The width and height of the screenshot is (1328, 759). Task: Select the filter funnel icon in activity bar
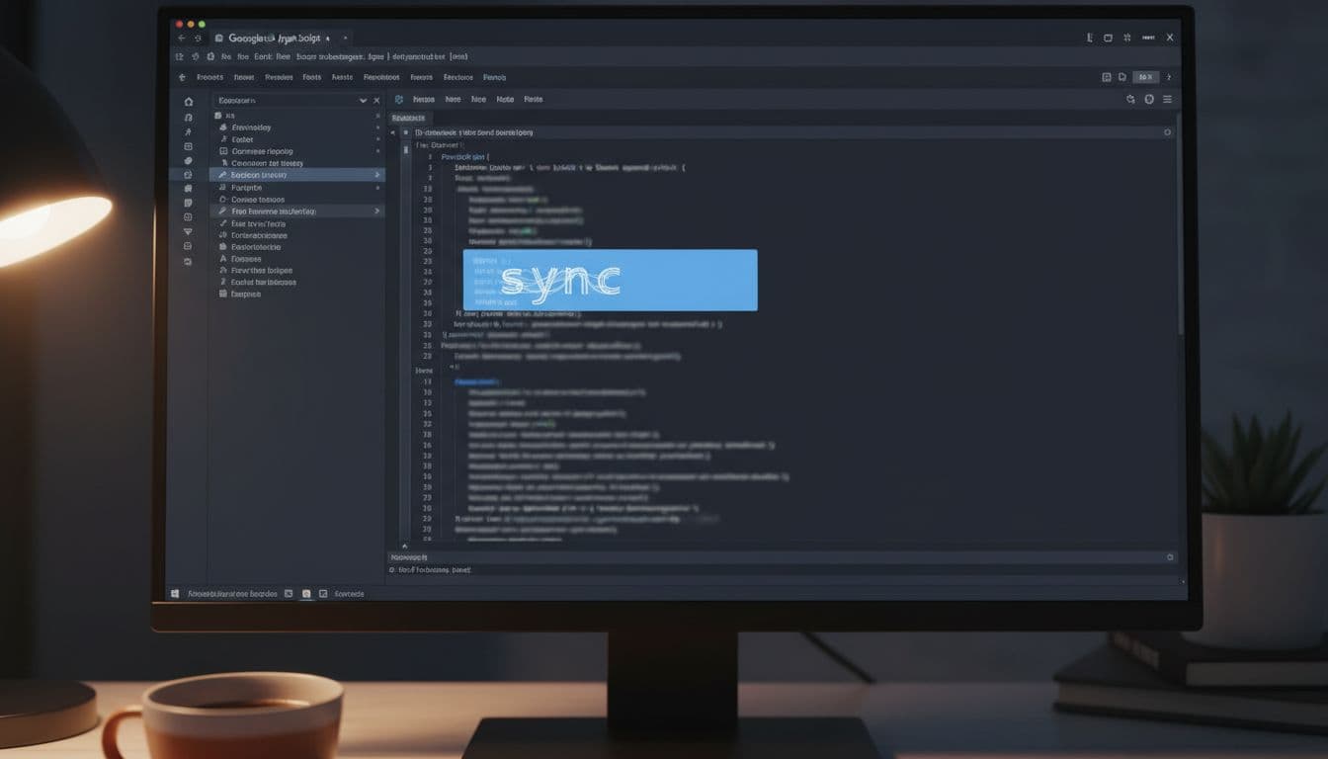188,230
